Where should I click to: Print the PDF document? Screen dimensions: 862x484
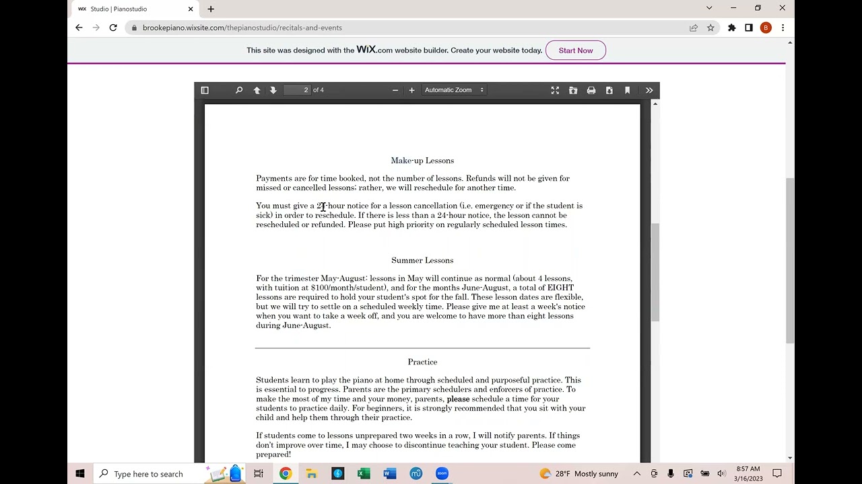(591, 90)
